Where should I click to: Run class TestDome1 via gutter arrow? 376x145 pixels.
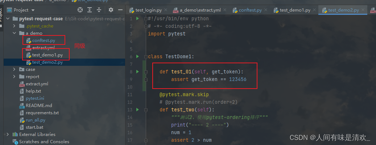(x=137, y=56)
